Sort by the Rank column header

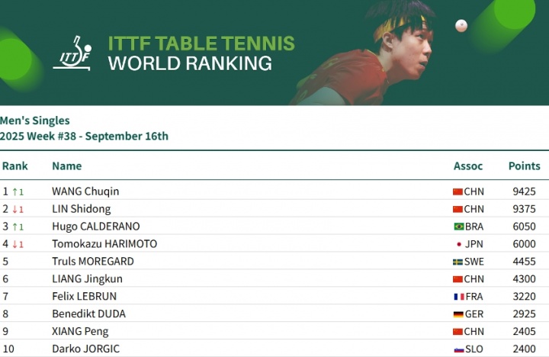14,166
